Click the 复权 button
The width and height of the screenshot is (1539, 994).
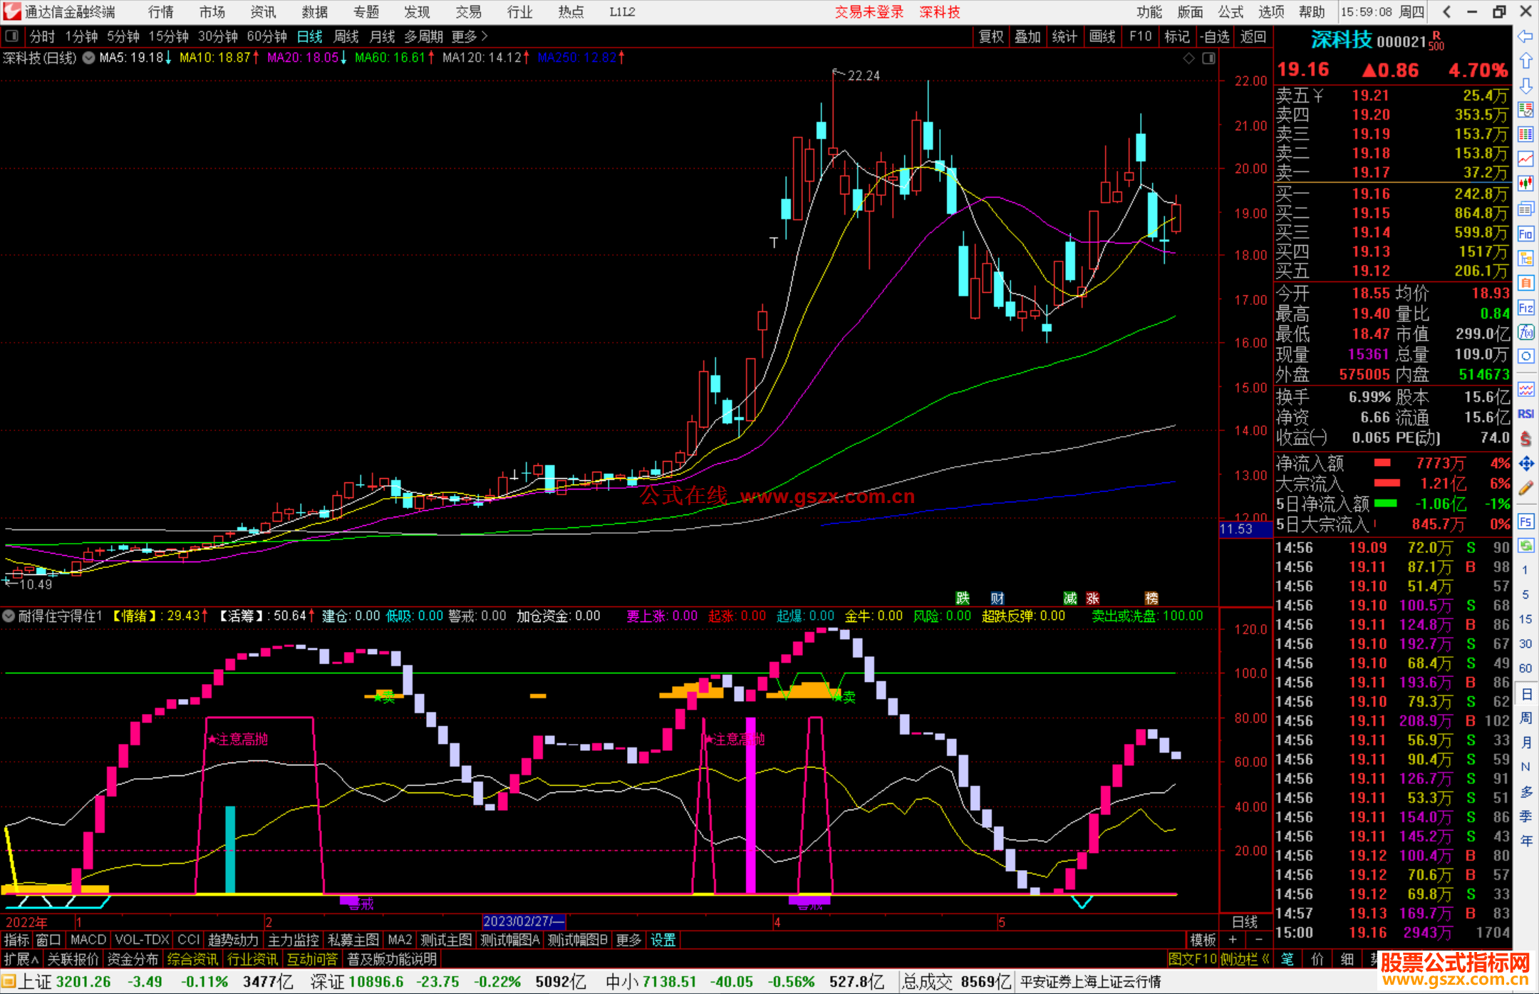coord(990,36)
